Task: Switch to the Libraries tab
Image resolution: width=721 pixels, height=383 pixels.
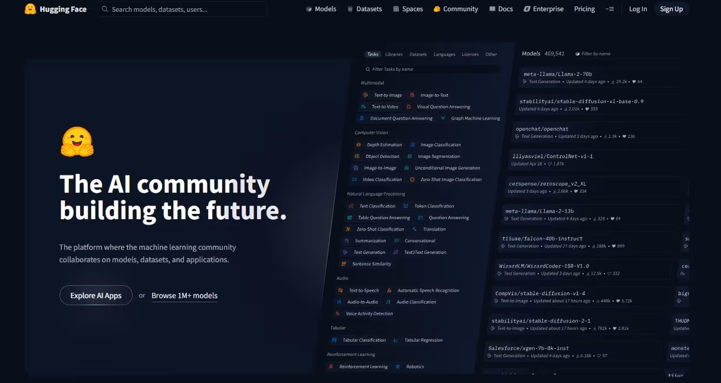Action: (393, 54)
